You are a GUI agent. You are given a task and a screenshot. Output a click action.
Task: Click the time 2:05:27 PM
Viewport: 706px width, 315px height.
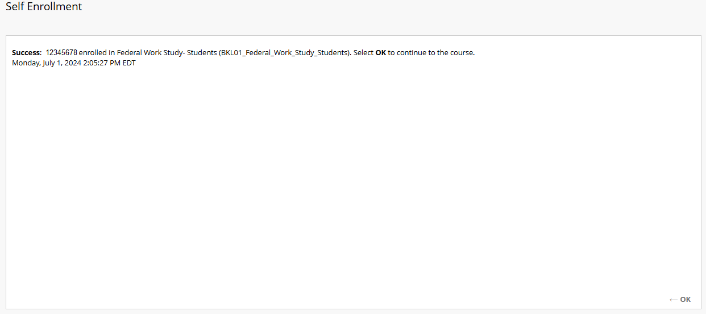point(102,63)
